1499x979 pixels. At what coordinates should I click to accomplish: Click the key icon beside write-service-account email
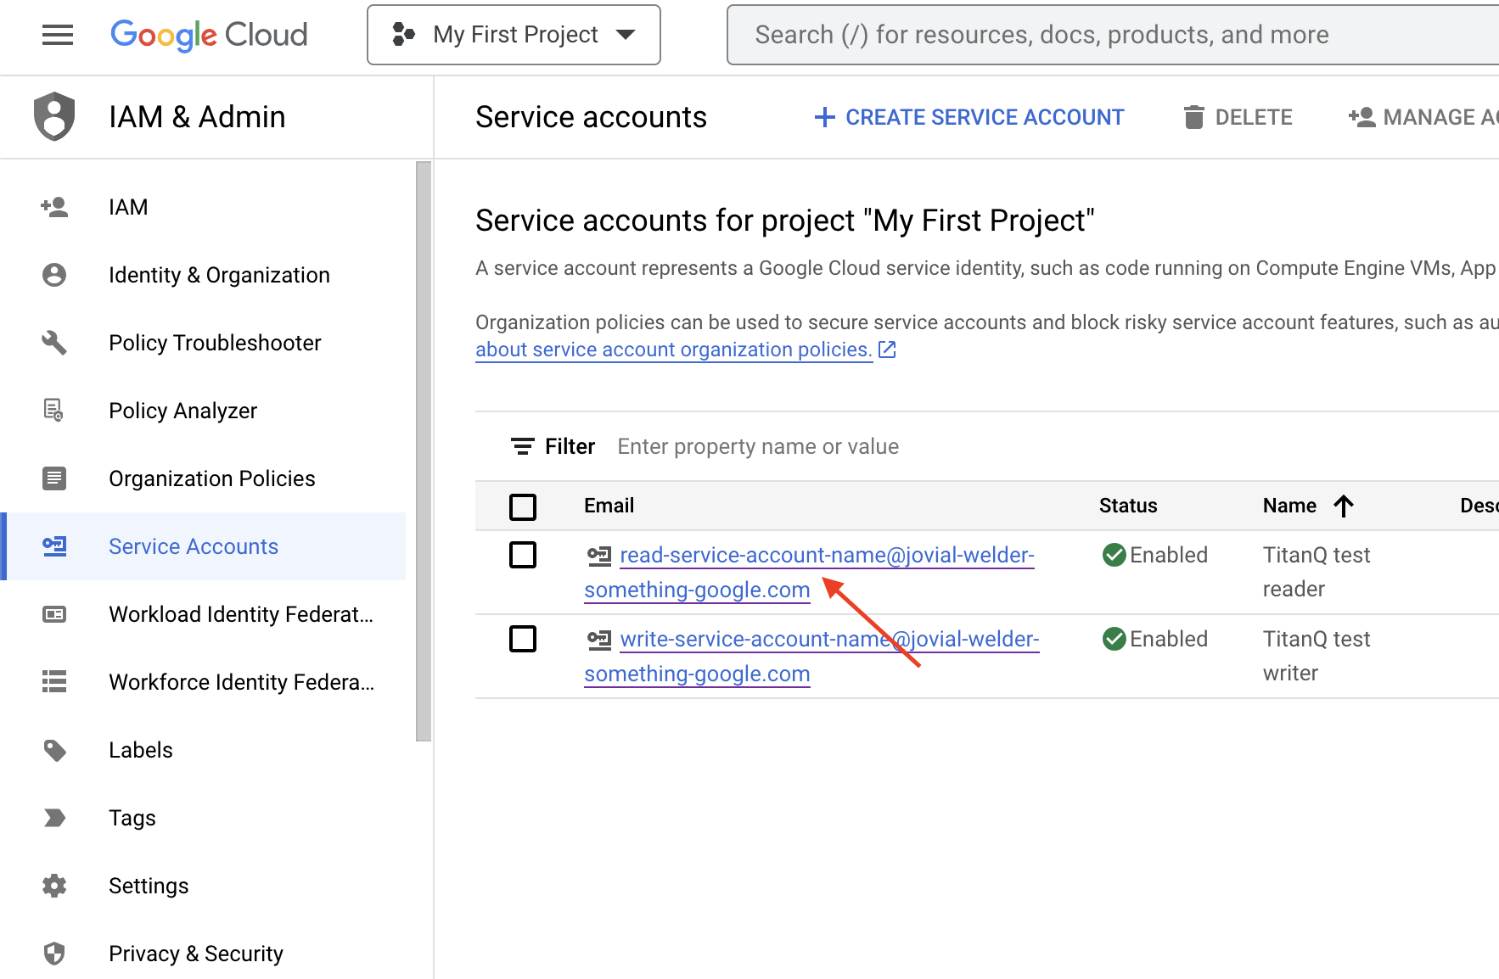(599, 640)
